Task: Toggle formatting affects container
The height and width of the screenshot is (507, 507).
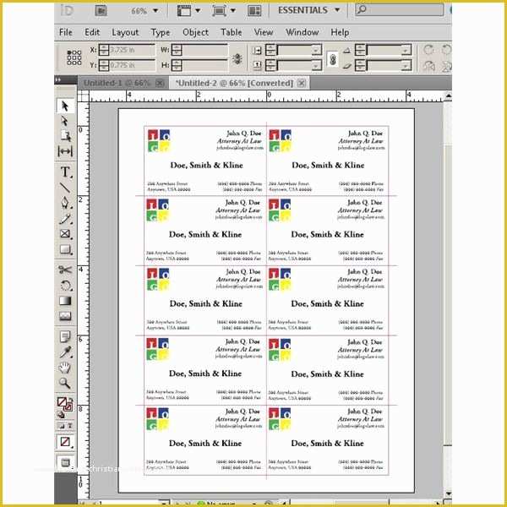Action: pyautogui.click(x=61, y=426)
